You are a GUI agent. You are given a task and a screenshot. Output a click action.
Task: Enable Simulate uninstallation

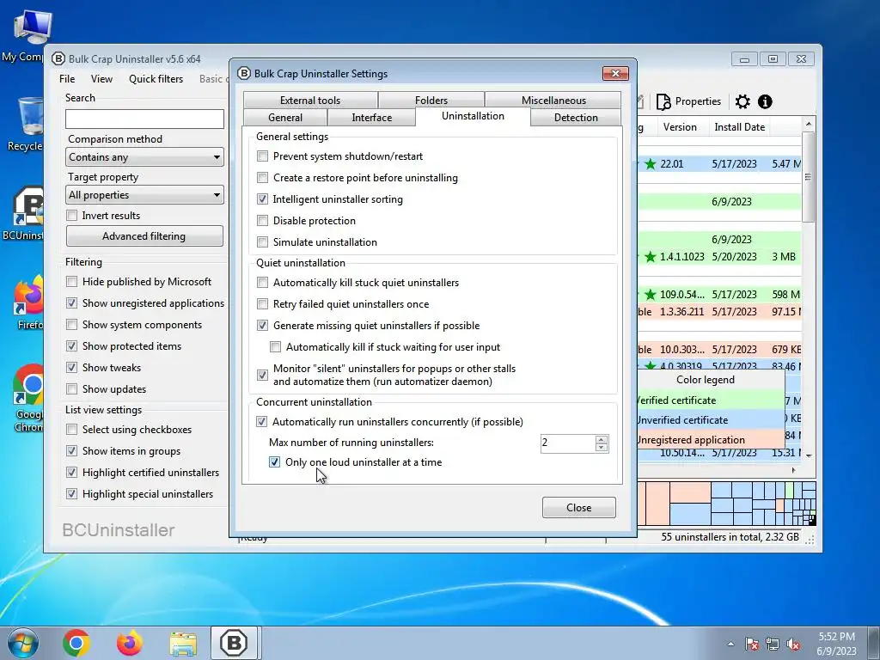click(262, 241)
